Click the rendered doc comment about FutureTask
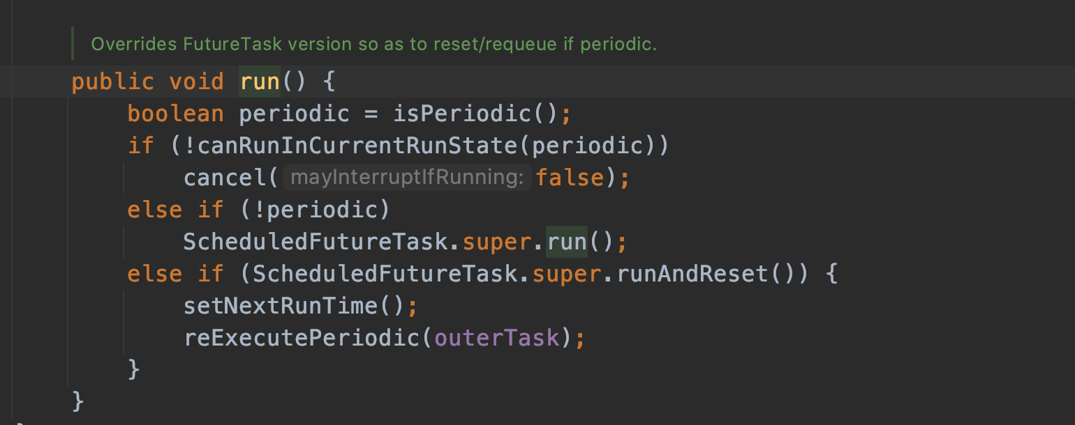Screen dimensions: 1075x425 [373, 45]
